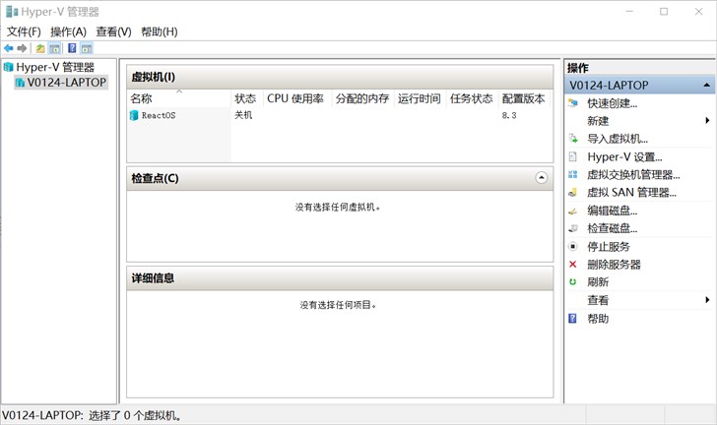Click the 导入虚拟机 icon

(x=572, y=139)
